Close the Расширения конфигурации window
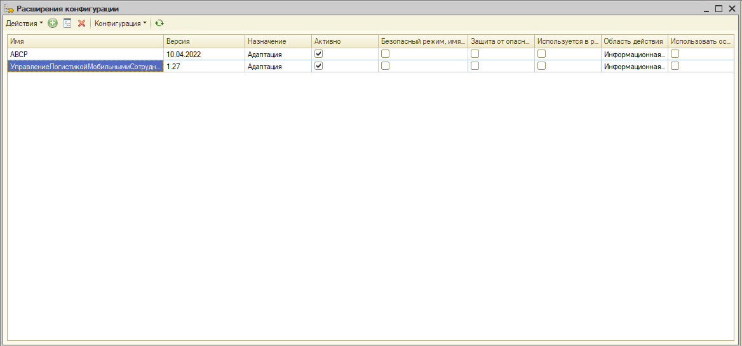The width and height of the screenshot is (742, 346). tap(731, 9)
